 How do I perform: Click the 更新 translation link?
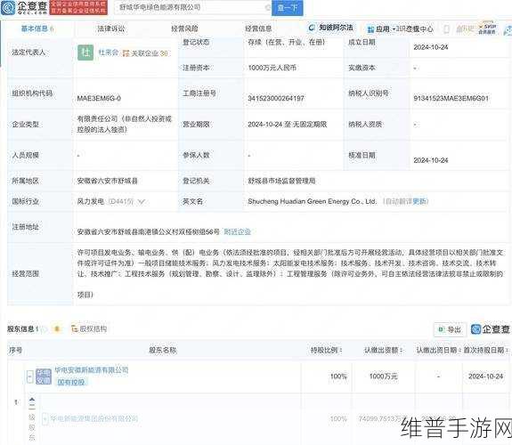click(x=420, y=201)
